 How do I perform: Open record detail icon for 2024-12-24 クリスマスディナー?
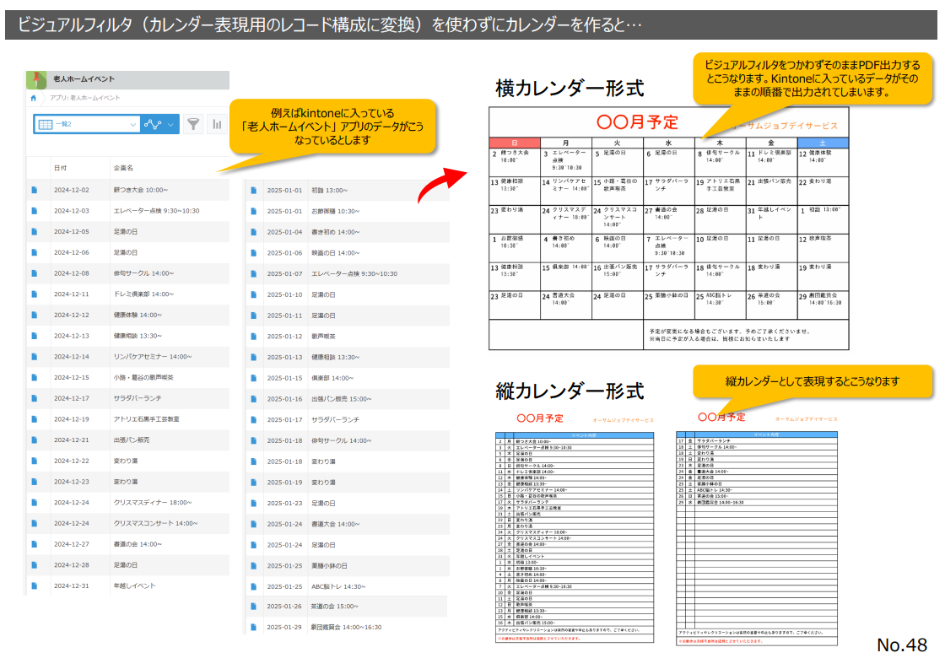click(x=35, y=502)
